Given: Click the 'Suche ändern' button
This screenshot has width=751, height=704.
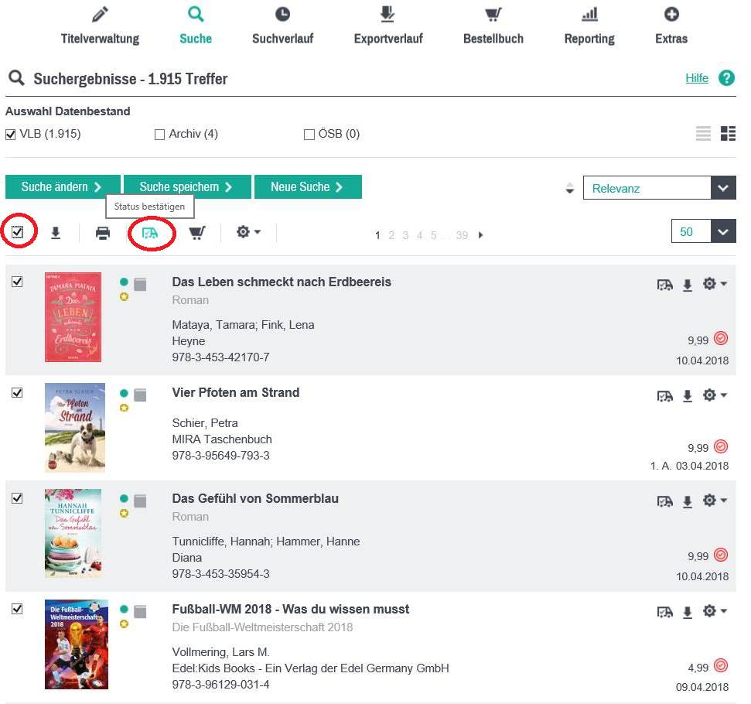Looking at the screenshot, I should [63, 187].
